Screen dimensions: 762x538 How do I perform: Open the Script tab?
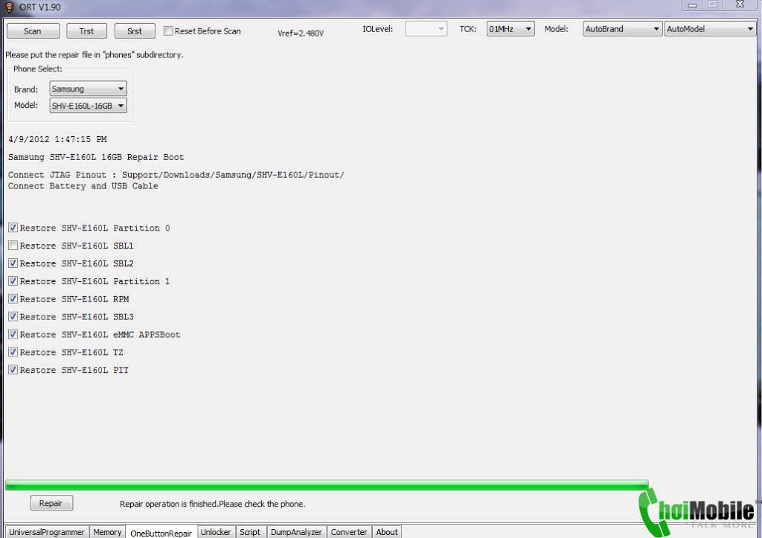[x=251, y=532]
